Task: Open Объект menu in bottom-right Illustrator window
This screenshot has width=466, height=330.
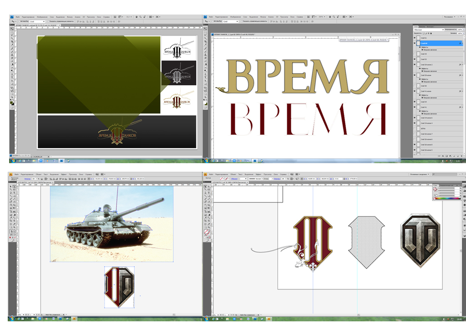Action: pyautogui.click(x=233, y=174)
